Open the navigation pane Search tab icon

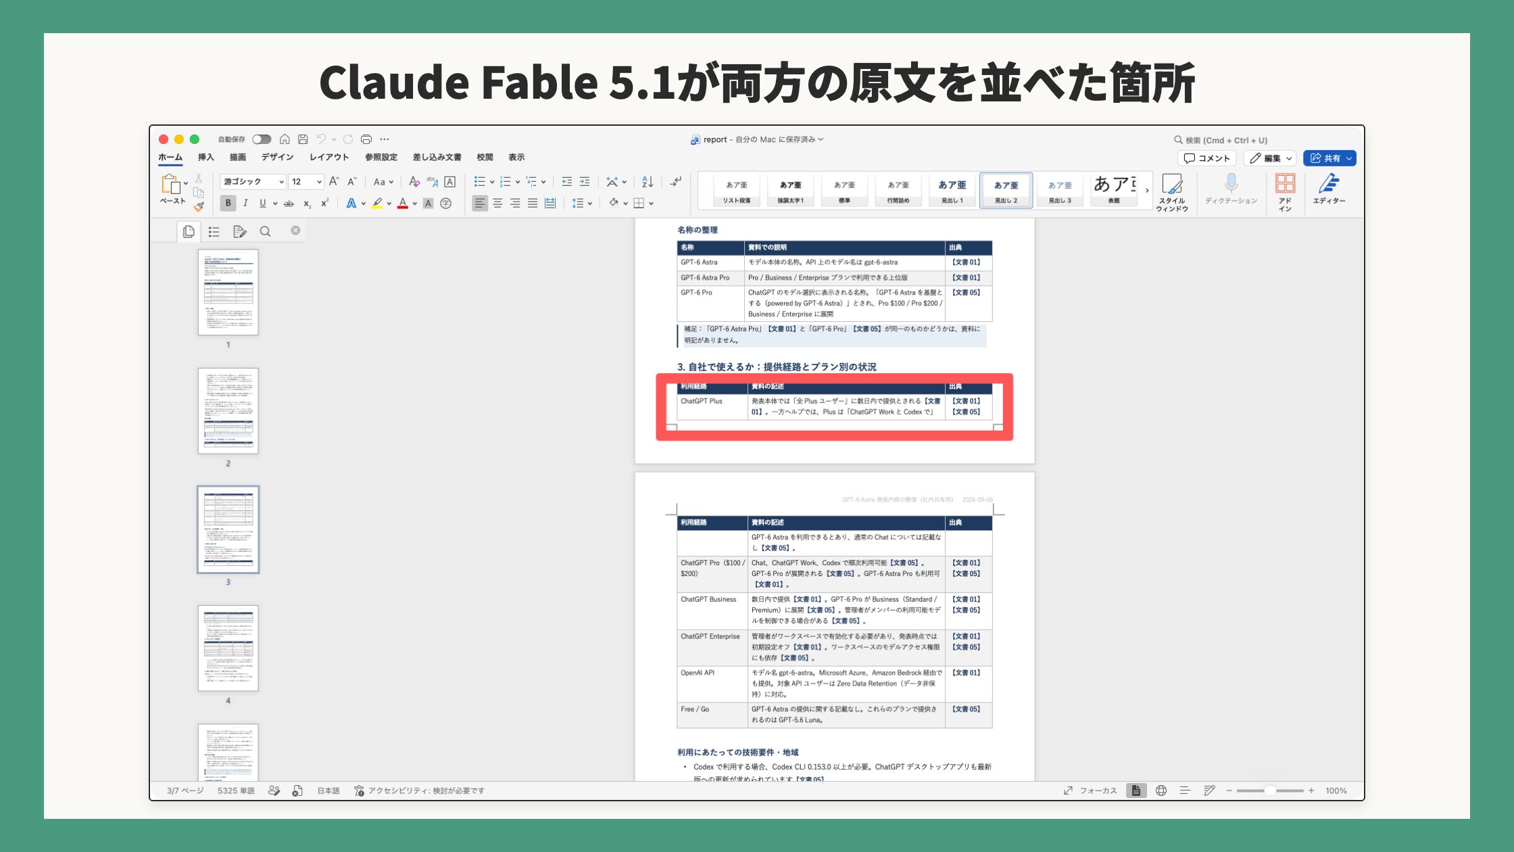click(x=265, y=231)
